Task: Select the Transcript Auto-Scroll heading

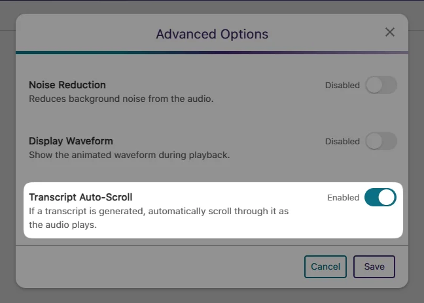Action: pyautogui.click(x=80, y=197)
